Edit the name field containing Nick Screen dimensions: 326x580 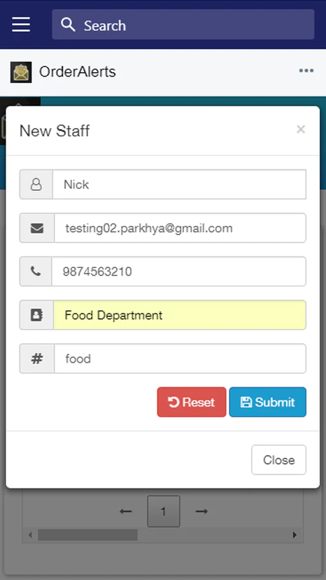[x=179, y=184]
